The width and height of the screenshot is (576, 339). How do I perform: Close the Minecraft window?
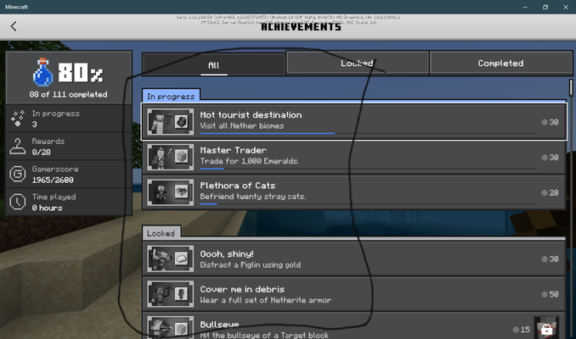(x=566, y=7)
